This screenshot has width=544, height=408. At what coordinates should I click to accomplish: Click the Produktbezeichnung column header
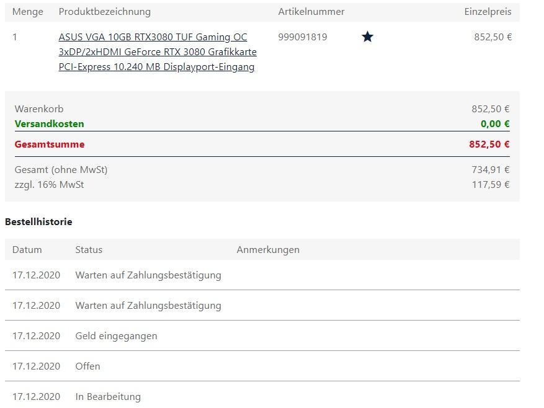pos(104,12)
